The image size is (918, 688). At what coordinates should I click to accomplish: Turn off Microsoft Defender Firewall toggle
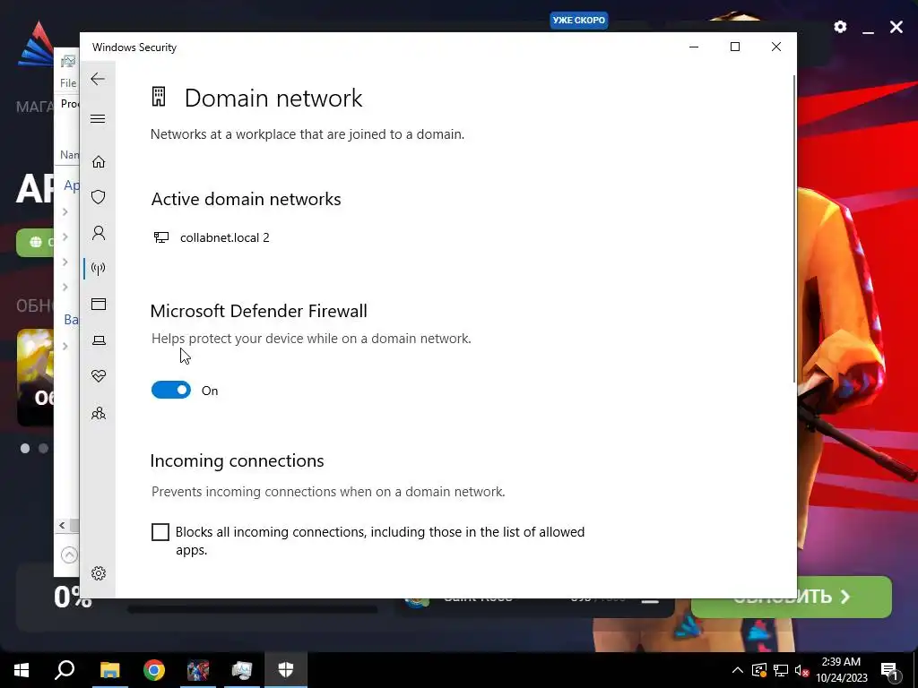pyautogui.click(x=171, y=391)
